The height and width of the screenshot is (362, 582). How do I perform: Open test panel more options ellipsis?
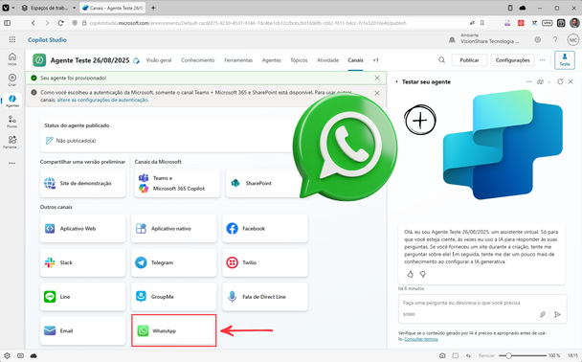tap(529, 81)
